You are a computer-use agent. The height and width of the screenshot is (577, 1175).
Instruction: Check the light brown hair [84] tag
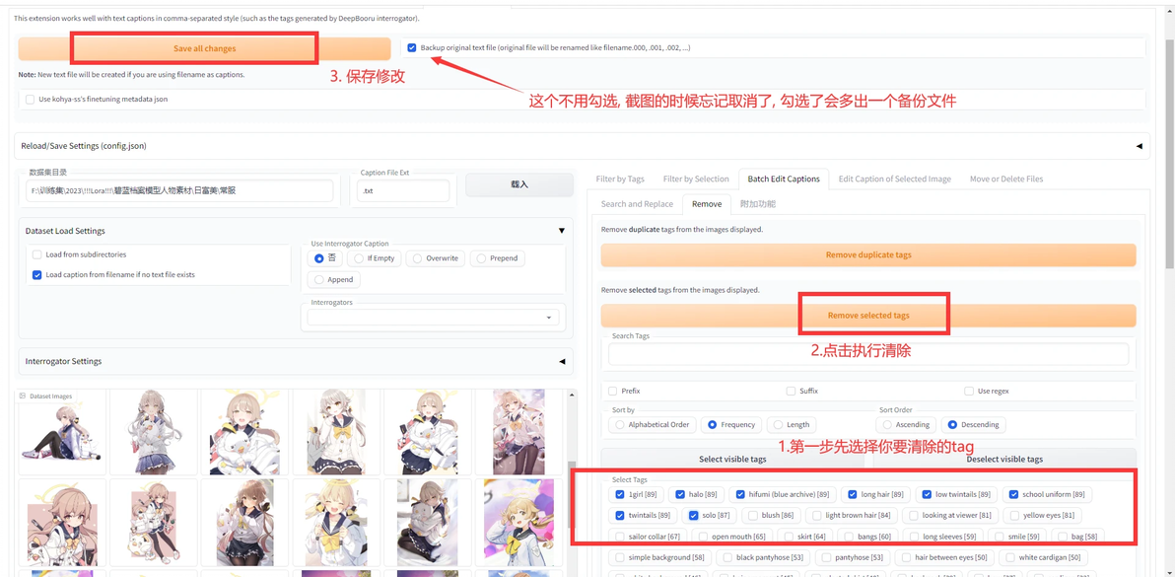(x=817, y=516)
